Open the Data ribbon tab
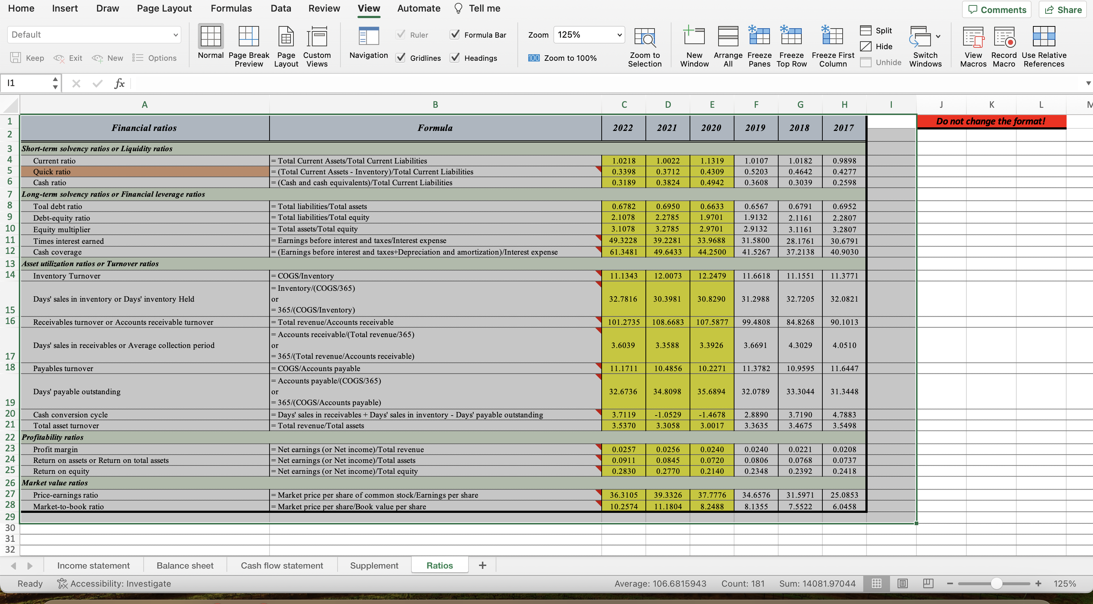The image size is (1093, 604). tap(281, 8)
